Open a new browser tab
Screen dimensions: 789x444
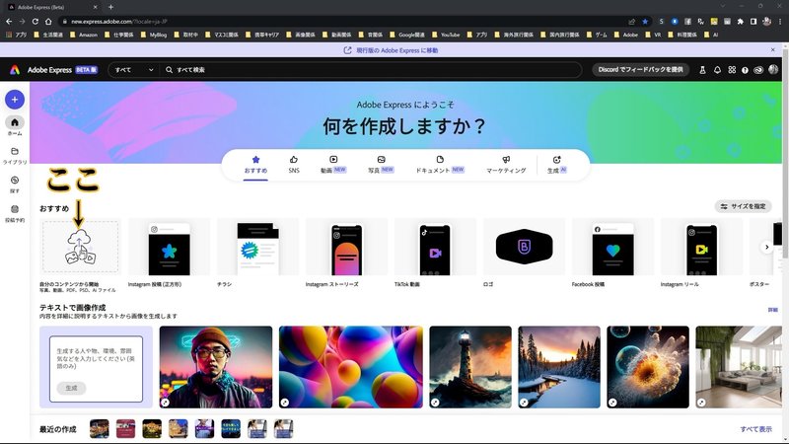[110, 7]
